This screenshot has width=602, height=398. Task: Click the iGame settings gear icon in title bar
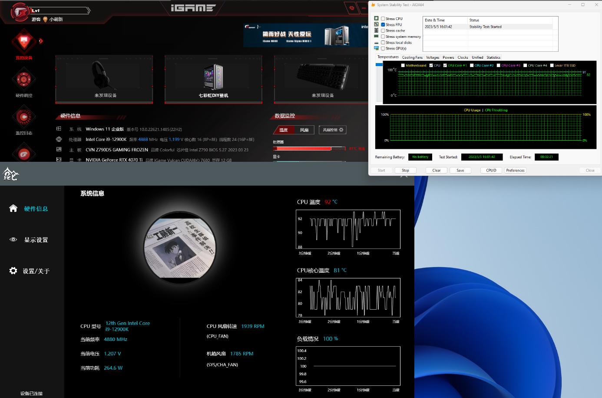coord(351,8)
